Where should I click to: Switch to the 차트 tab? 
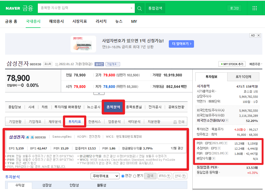click(45, 107)
